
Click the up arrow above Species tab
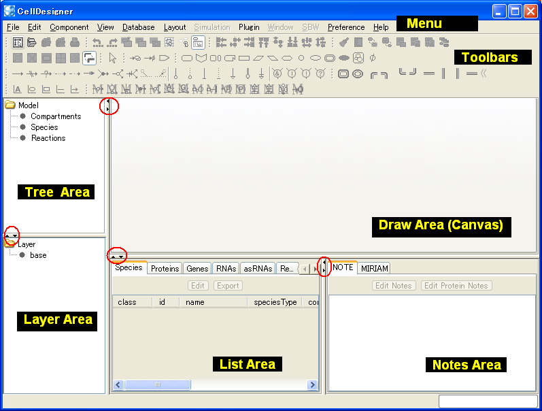113,257
